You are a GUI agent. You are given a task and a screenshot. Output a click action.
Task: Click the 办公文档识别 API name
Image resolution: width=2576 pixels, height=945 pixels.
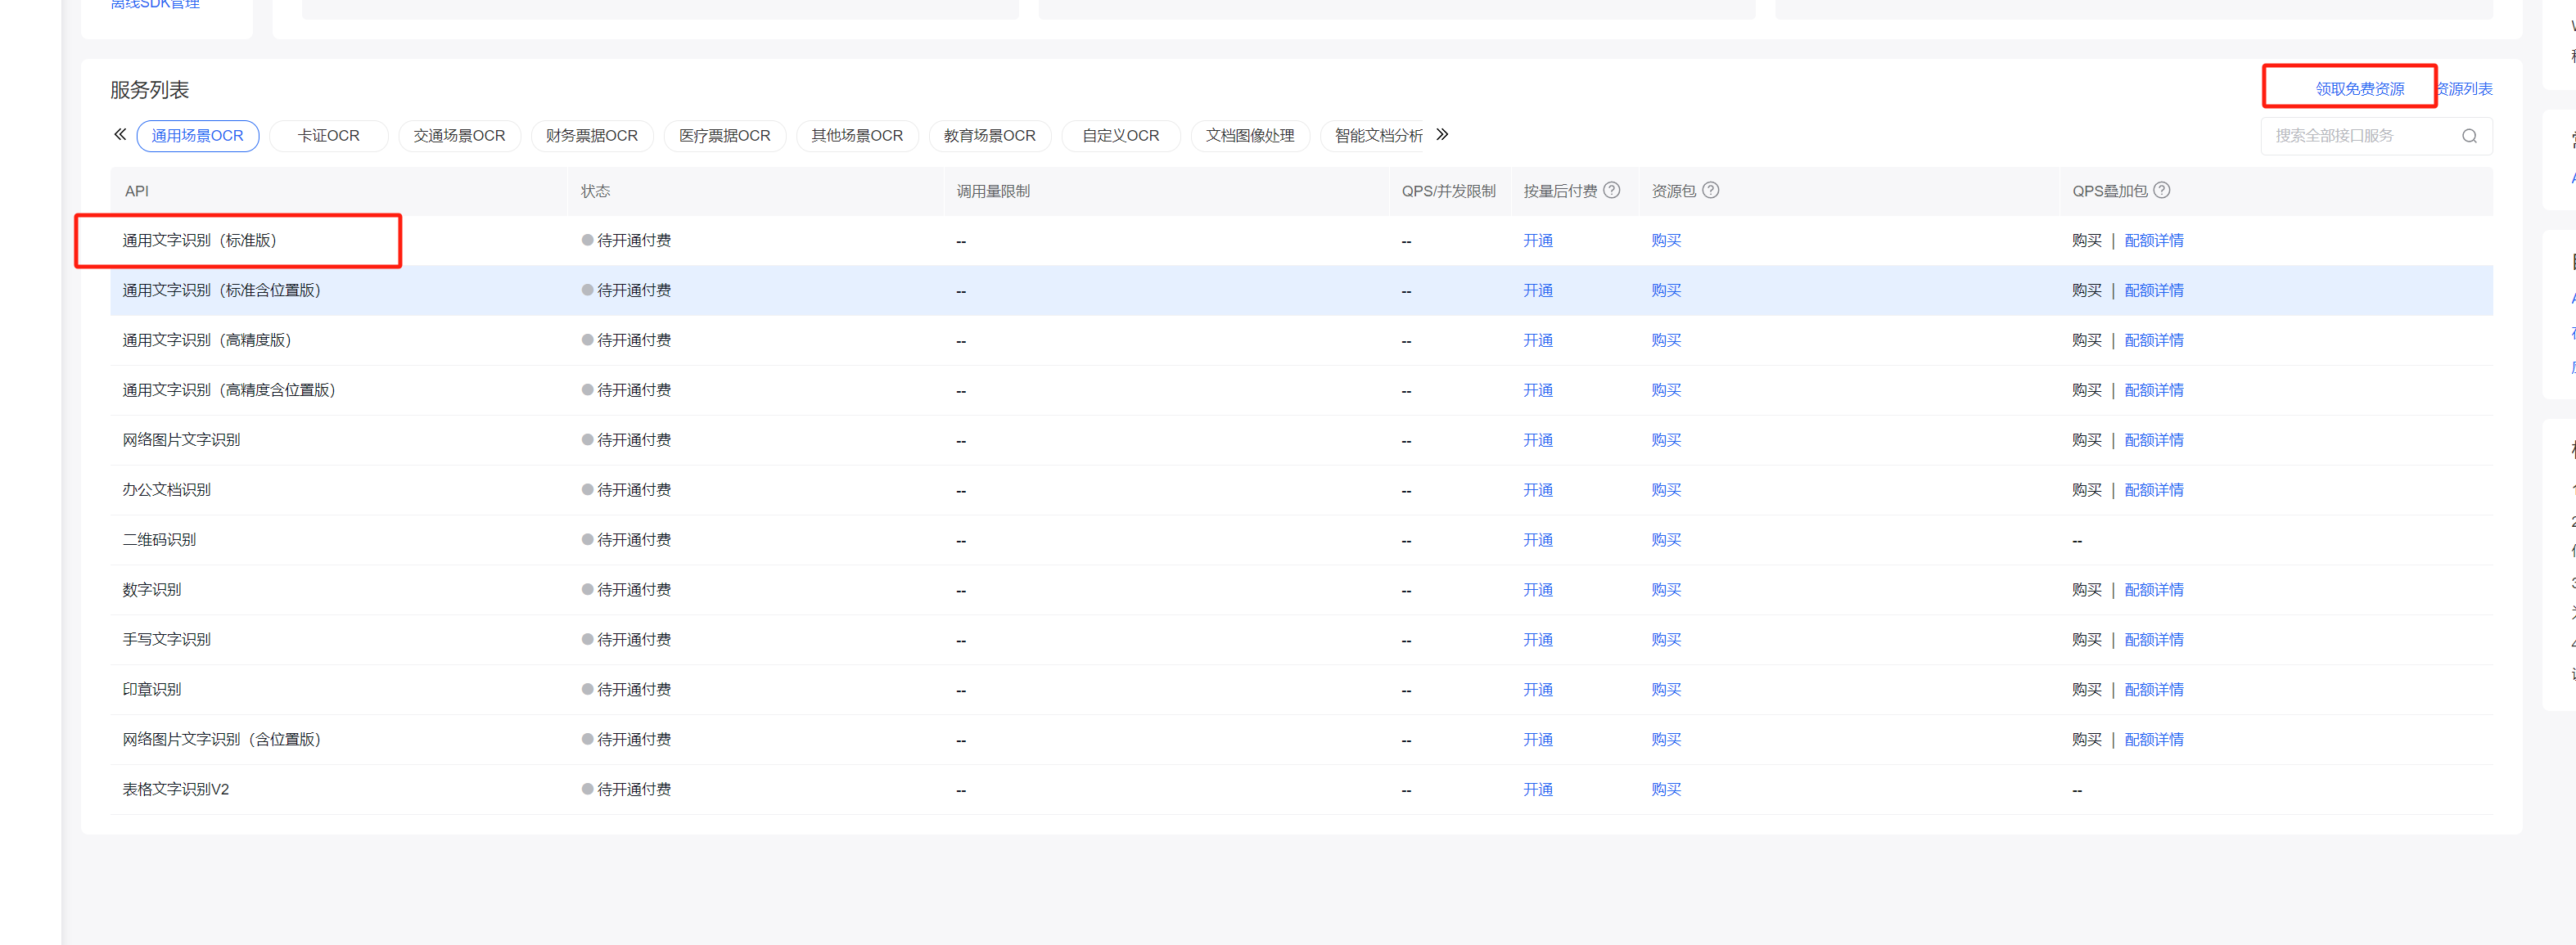click(x=166, y=491)
